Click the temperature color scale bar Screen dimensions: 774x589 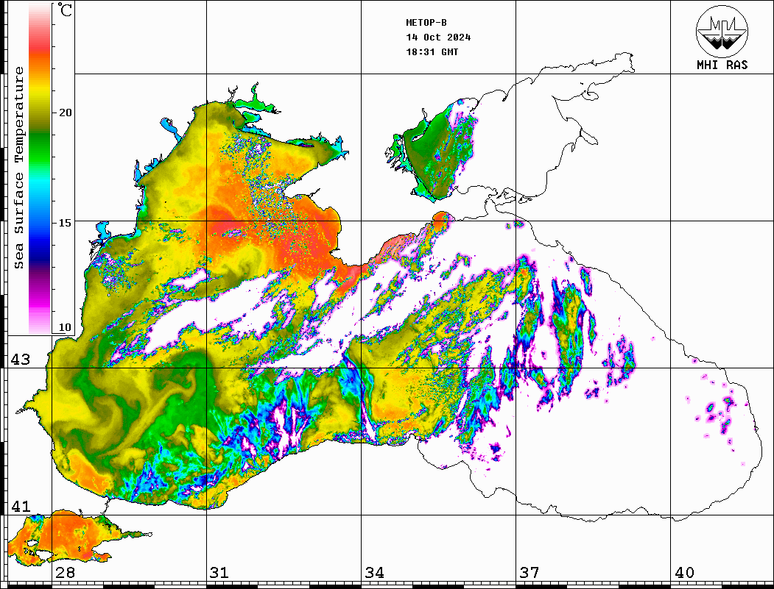coord(40,169)
